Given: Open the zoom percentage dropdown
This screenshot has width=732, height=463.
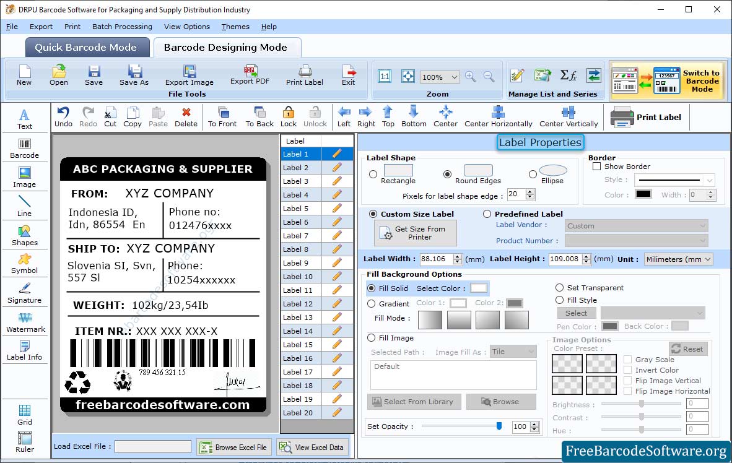Looking at the screenshot, I should (454, 77).
